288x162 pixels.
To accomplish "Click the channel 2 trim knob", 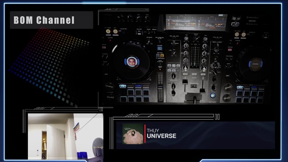I will tap(205, 39).
